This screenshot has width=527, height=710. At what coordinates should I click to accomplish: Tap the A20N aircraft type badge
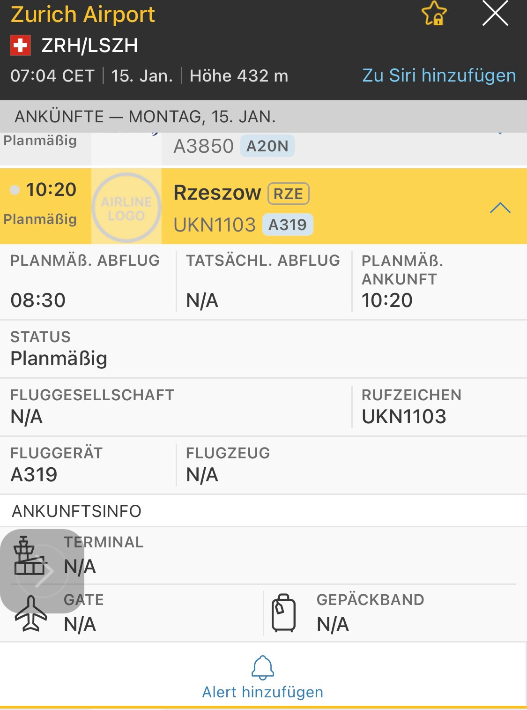coord(267,146)
